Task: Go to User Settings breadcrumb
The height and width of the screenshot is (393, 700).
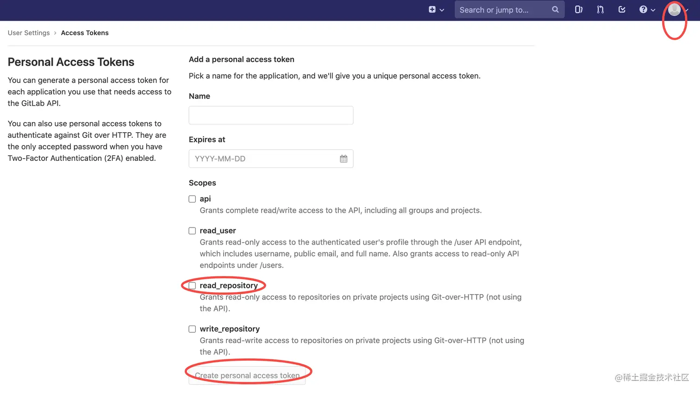Action: click(29, 33)
